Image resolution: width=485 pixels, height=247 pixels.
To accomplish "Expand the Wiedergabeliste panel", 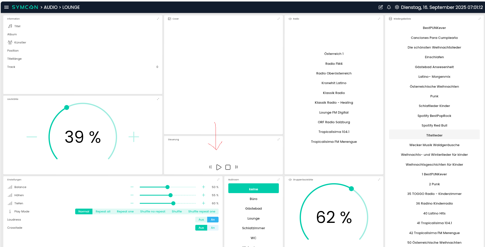I will point(479,19).
